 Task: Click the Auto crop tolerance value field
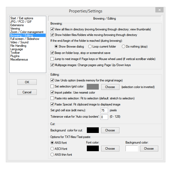pos(104,117)
